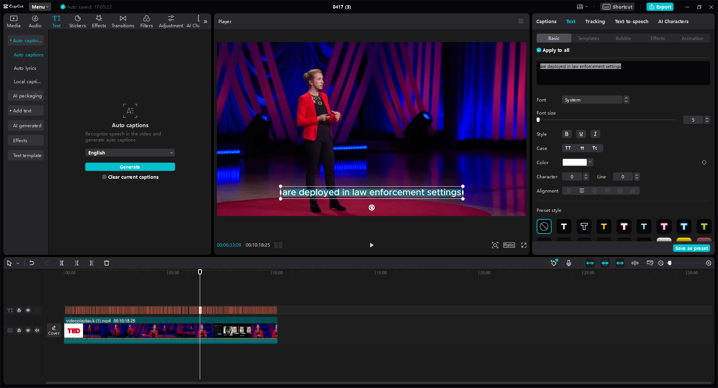
Task: Click the Undo icon in the timeline toolbar
Action: [x=32, y=263]
